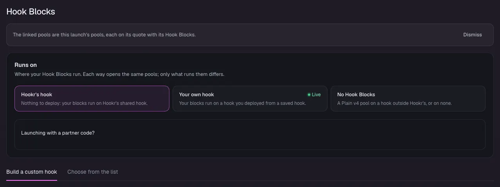Click the Runs on section title

(x=25, y=65)
